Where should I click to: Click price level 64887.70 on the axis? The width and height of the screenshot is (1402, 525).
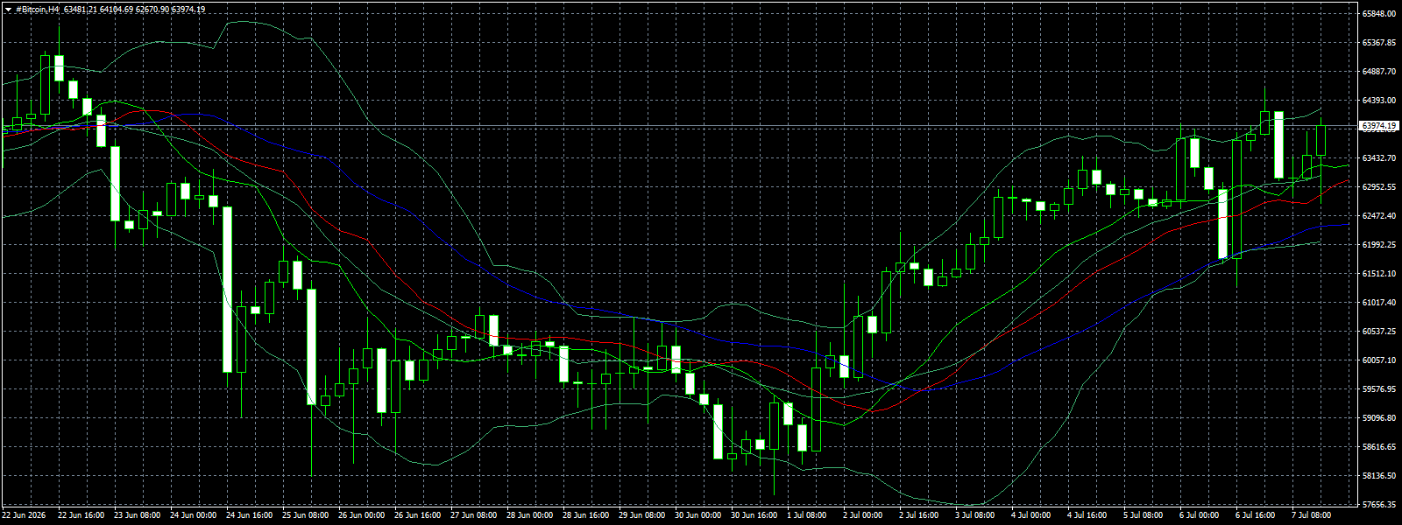(x=1379, y=72)
